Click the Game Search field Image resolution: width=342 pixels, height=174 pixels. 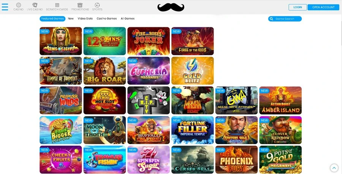(285, 19)
